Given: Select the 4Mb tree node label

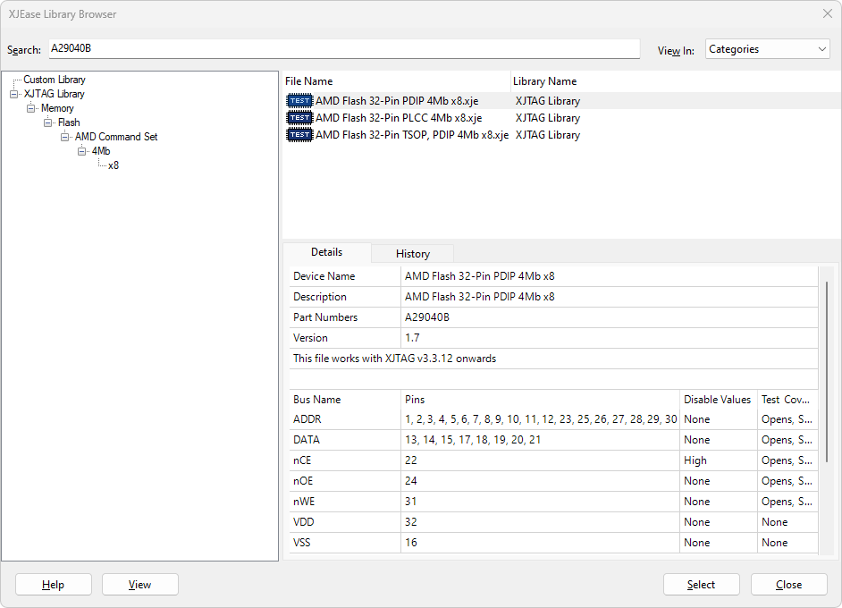Looking at the screenshot, I should pyautogui.click(x=101, y=151).
